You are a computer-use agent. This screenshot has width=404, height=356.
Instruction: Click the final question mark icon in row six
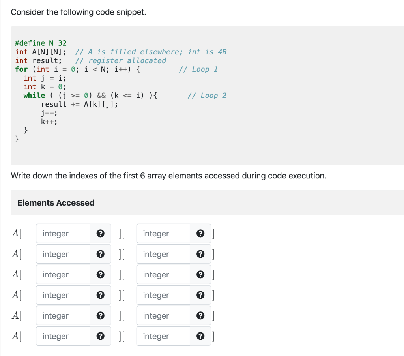click(x=200, y=336)
